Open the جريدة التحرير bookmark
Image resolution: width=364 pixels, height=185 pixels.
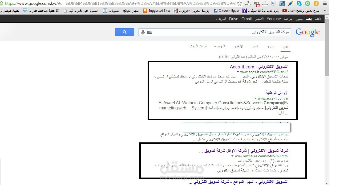192,11
